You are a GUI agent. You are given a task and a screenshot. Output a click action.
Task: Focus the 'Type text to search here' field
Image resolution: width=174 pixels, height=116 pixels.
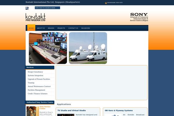[x=47, y=8]
